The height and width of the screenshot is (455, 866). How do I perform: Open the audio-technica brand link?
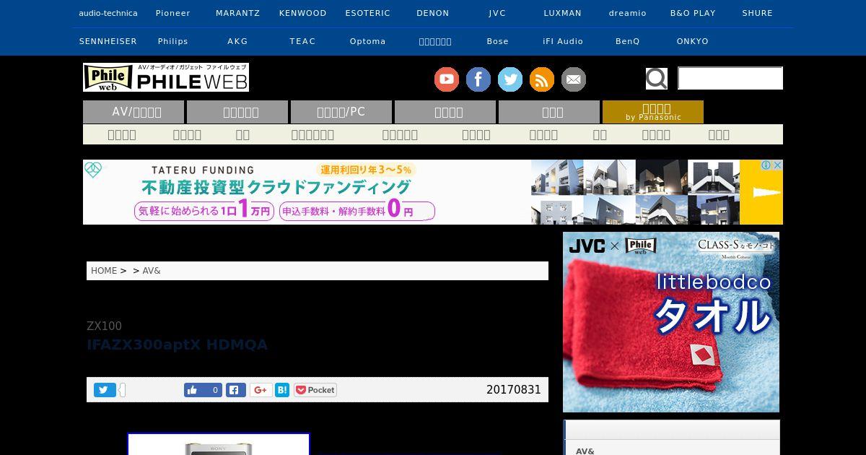(x=108, y=13)
